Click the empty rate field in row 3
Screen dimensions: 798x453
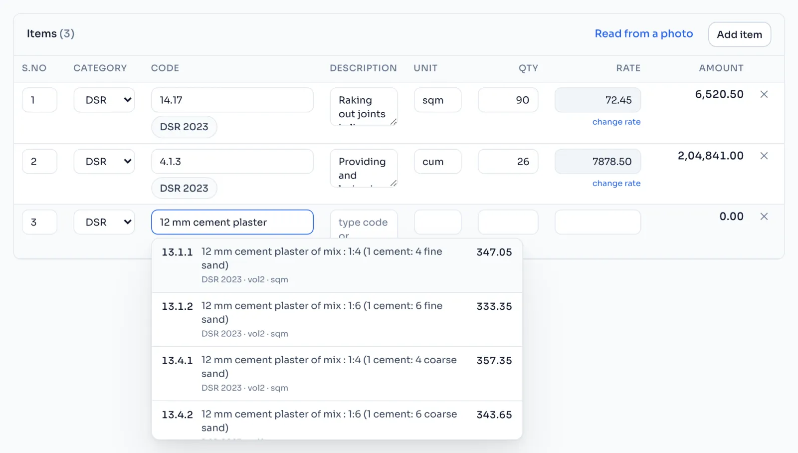click(598, 222)
